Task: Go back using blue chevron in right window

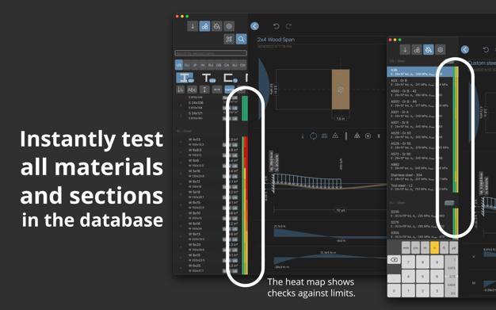Action: [x=464, y=49]
